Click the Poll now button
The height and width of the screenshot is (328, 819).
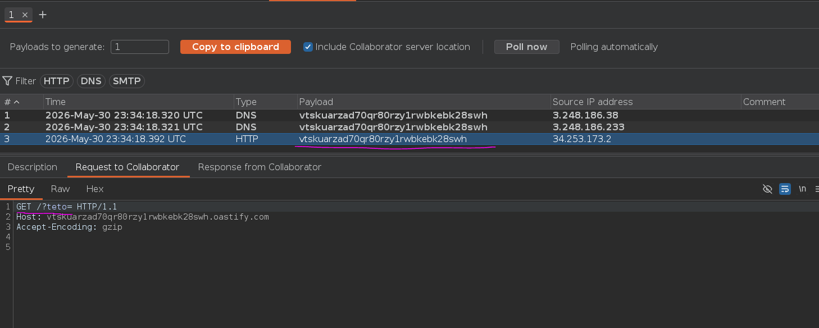pyautogui.click(x=526, y=47)
